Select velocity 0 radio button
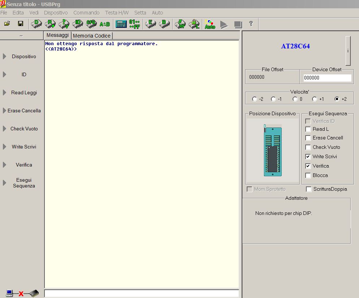The height and width of the screenshot is (298, 359). pyautogui.click(x=295, y=99)
